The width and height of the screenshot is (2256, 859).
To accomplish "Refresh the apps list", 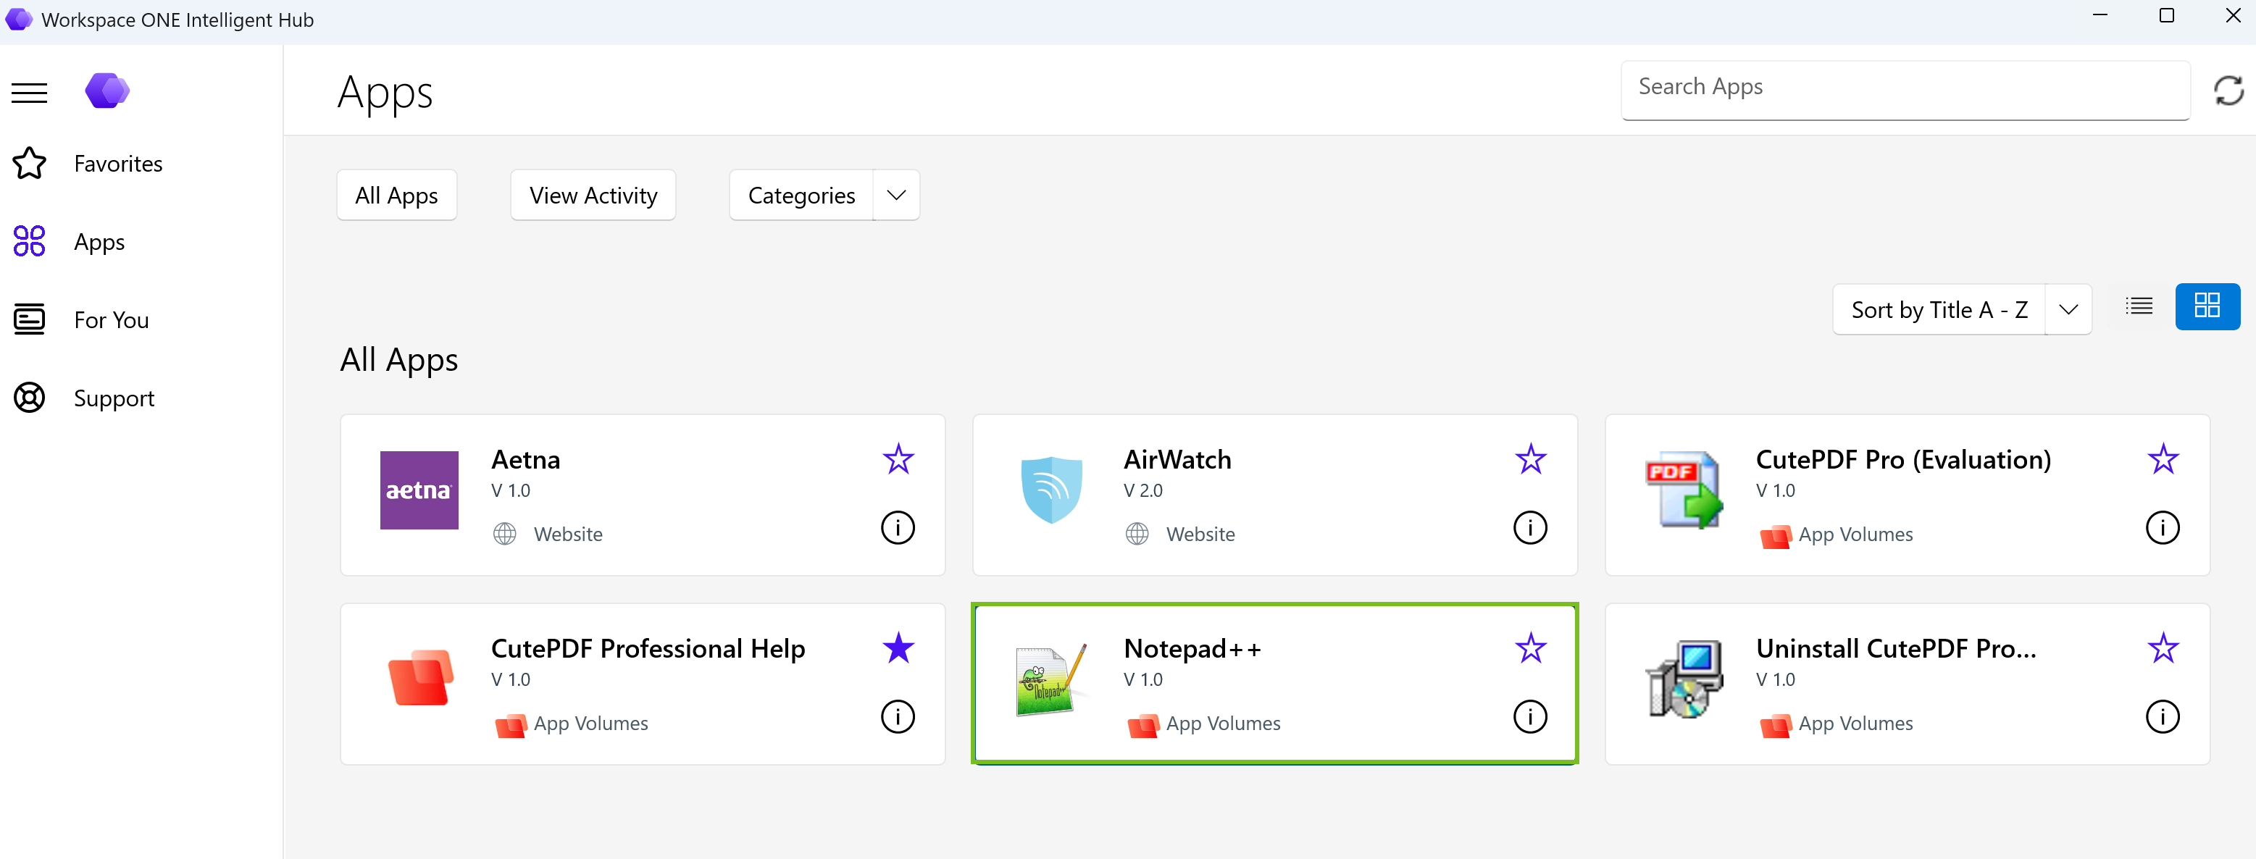I will click(x=2228, y=91).
